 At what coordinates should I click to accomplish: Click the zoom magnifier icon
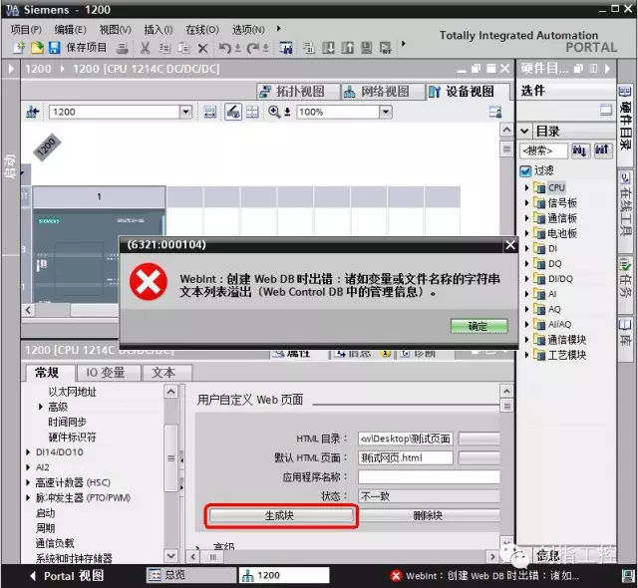click(x=275, y=112)
